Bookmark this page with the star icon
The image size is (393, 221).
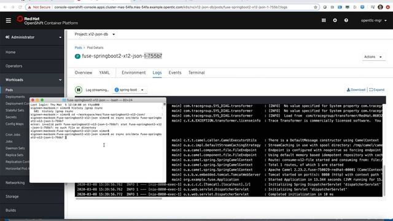click(x=316, y=7)
